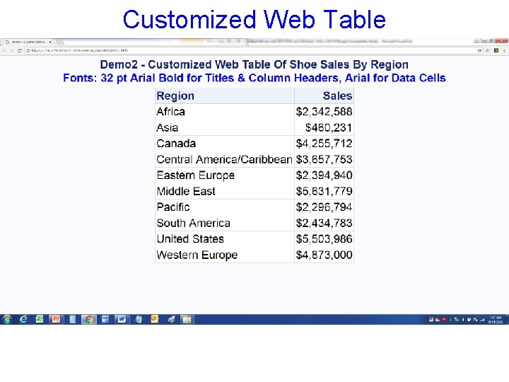The width and height of the screenshot is (509, 382).
Task: Switch to Google Chrome in the taskbar
Action: (x=88, y=319)
